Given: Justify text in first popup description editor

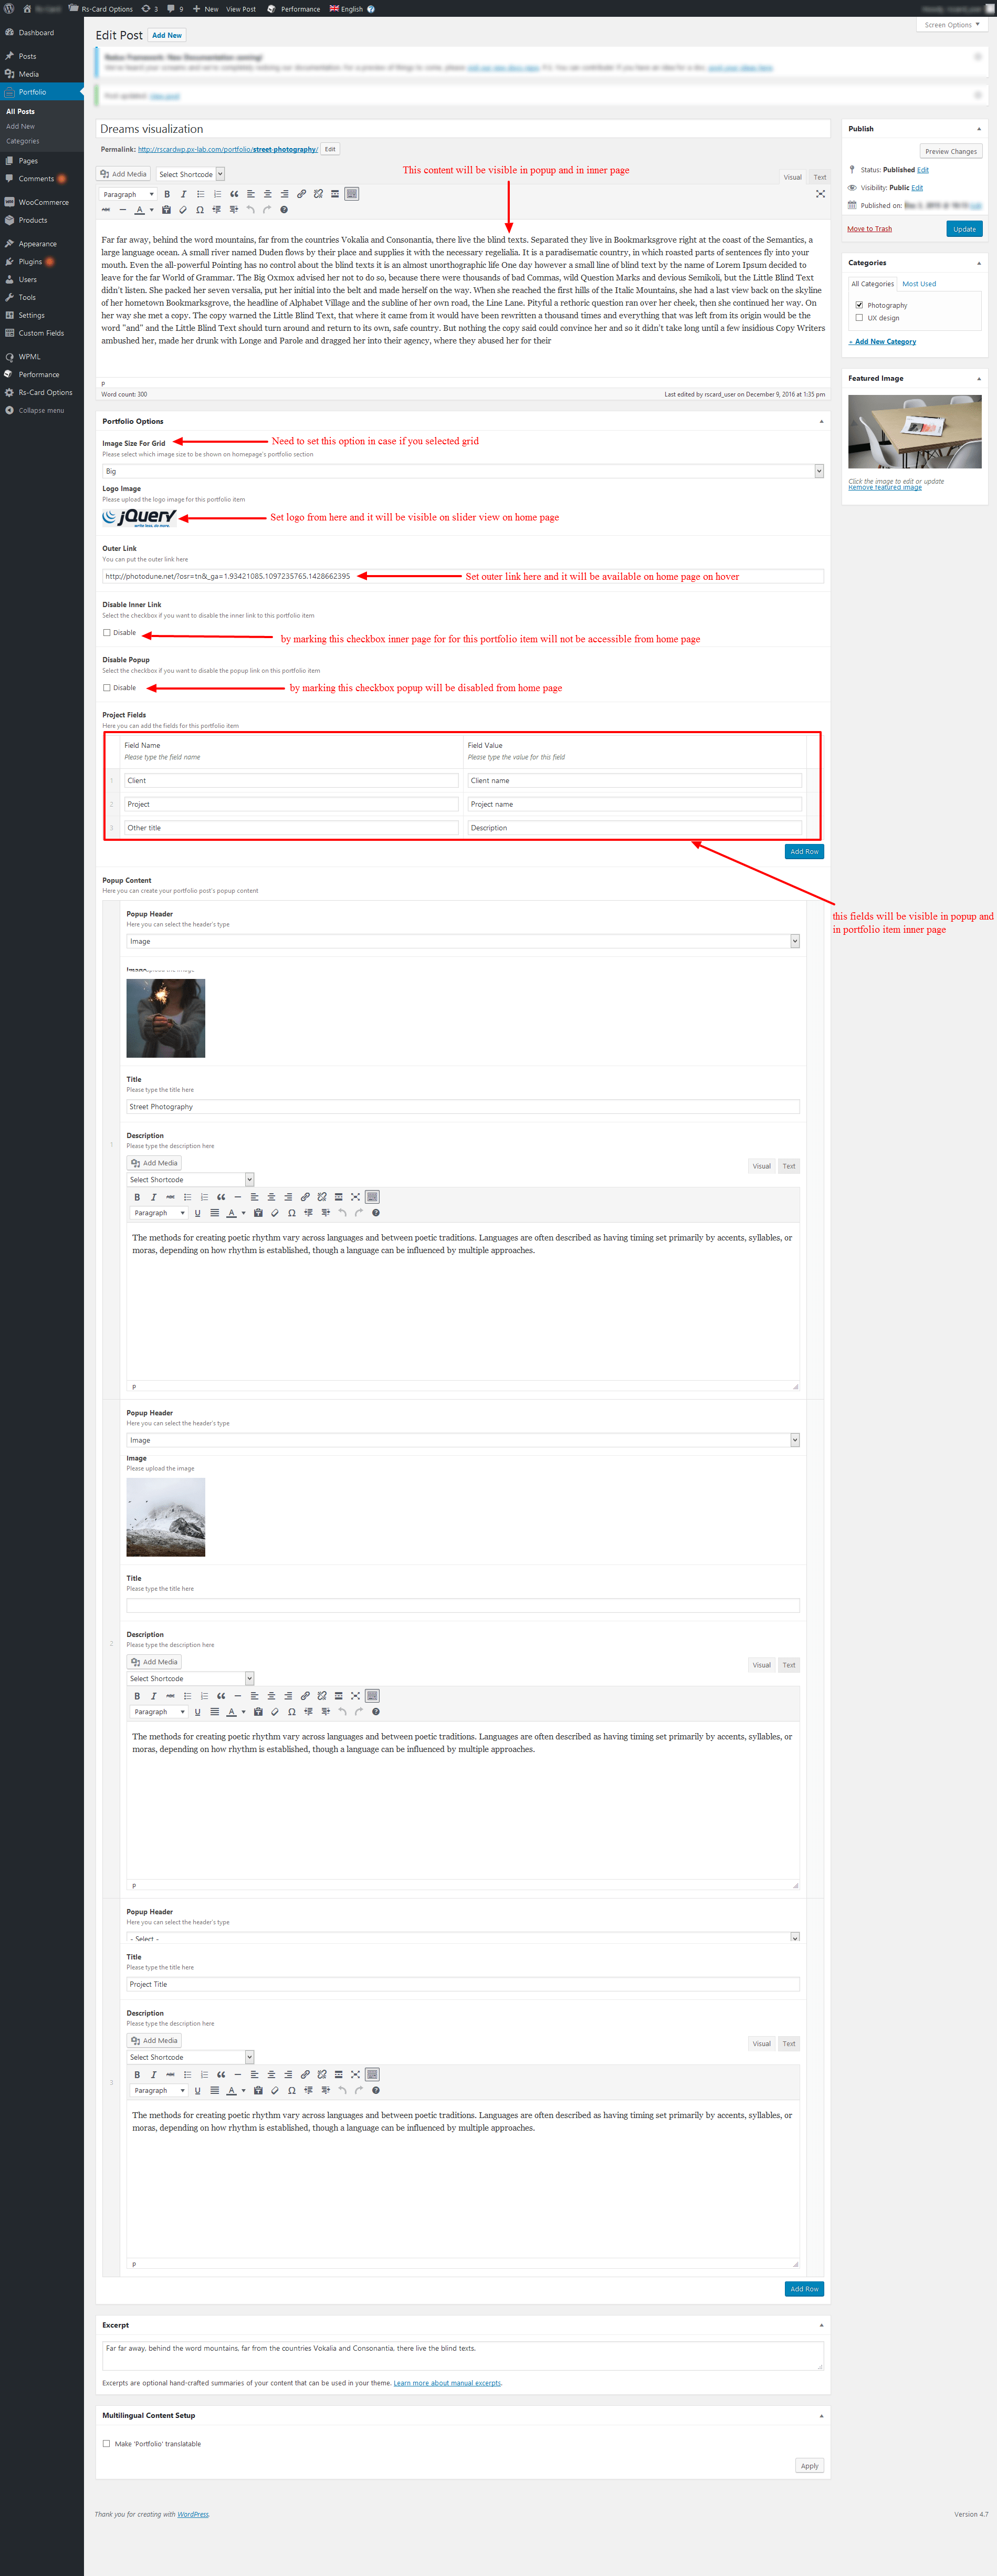Looking at the screenshot, I should click(214, 1213).
